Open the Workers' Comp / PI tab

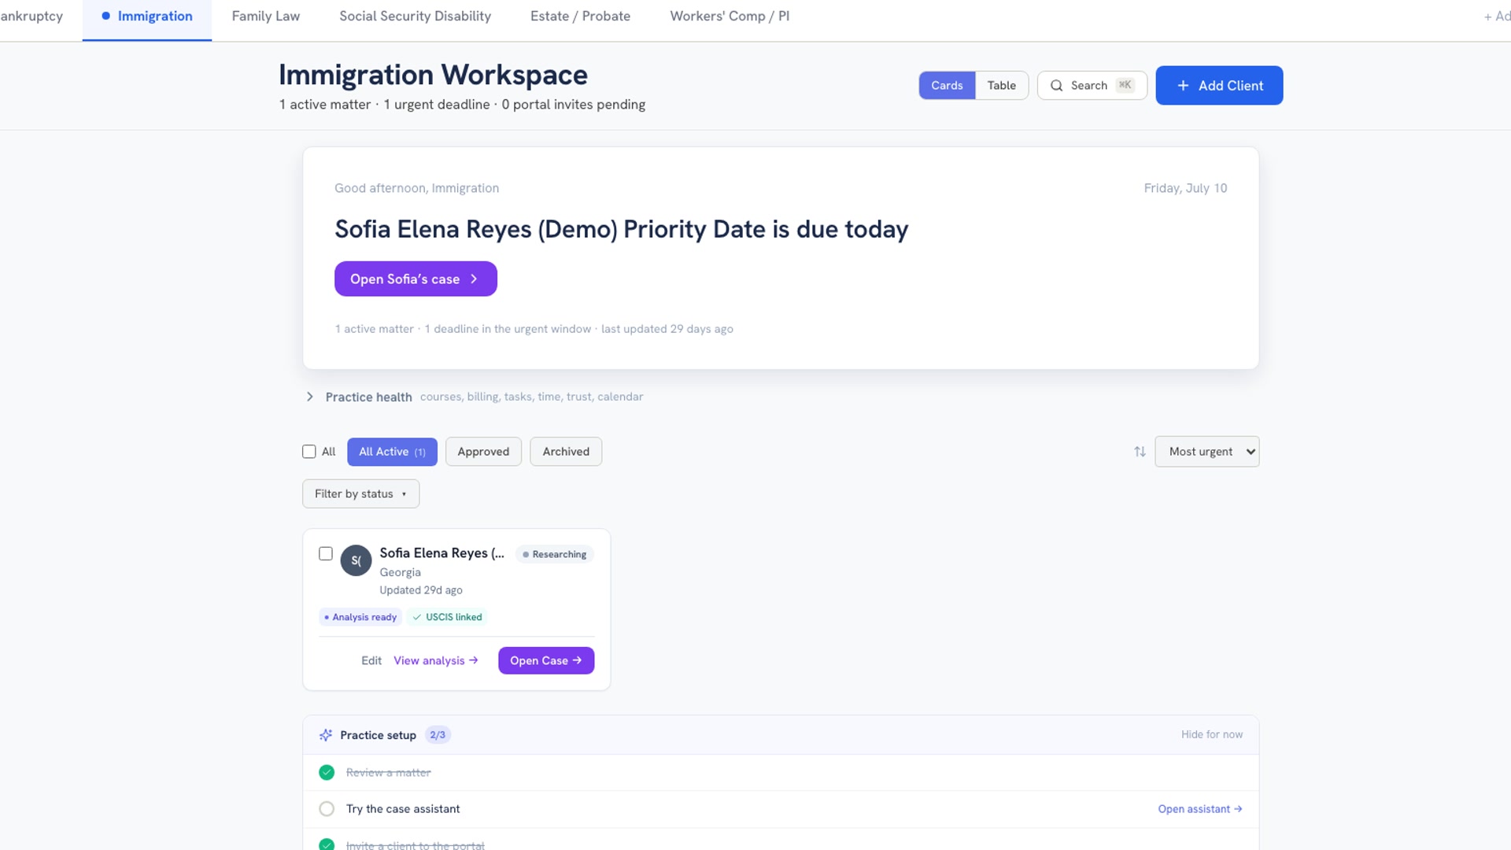click(730, 17)
